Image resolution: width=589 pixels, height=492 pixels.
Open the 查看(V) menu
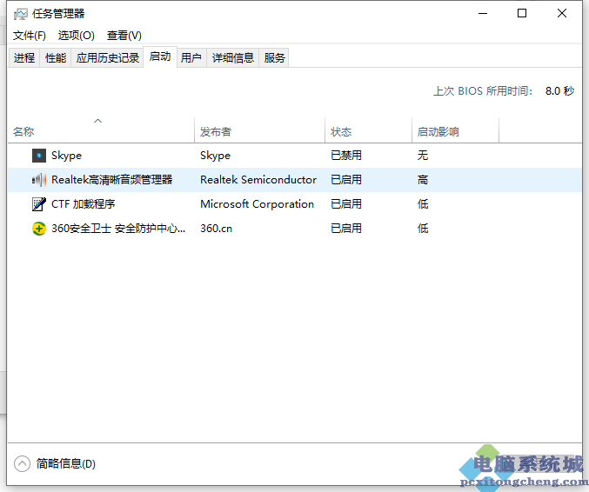click(x=124, y=36)
